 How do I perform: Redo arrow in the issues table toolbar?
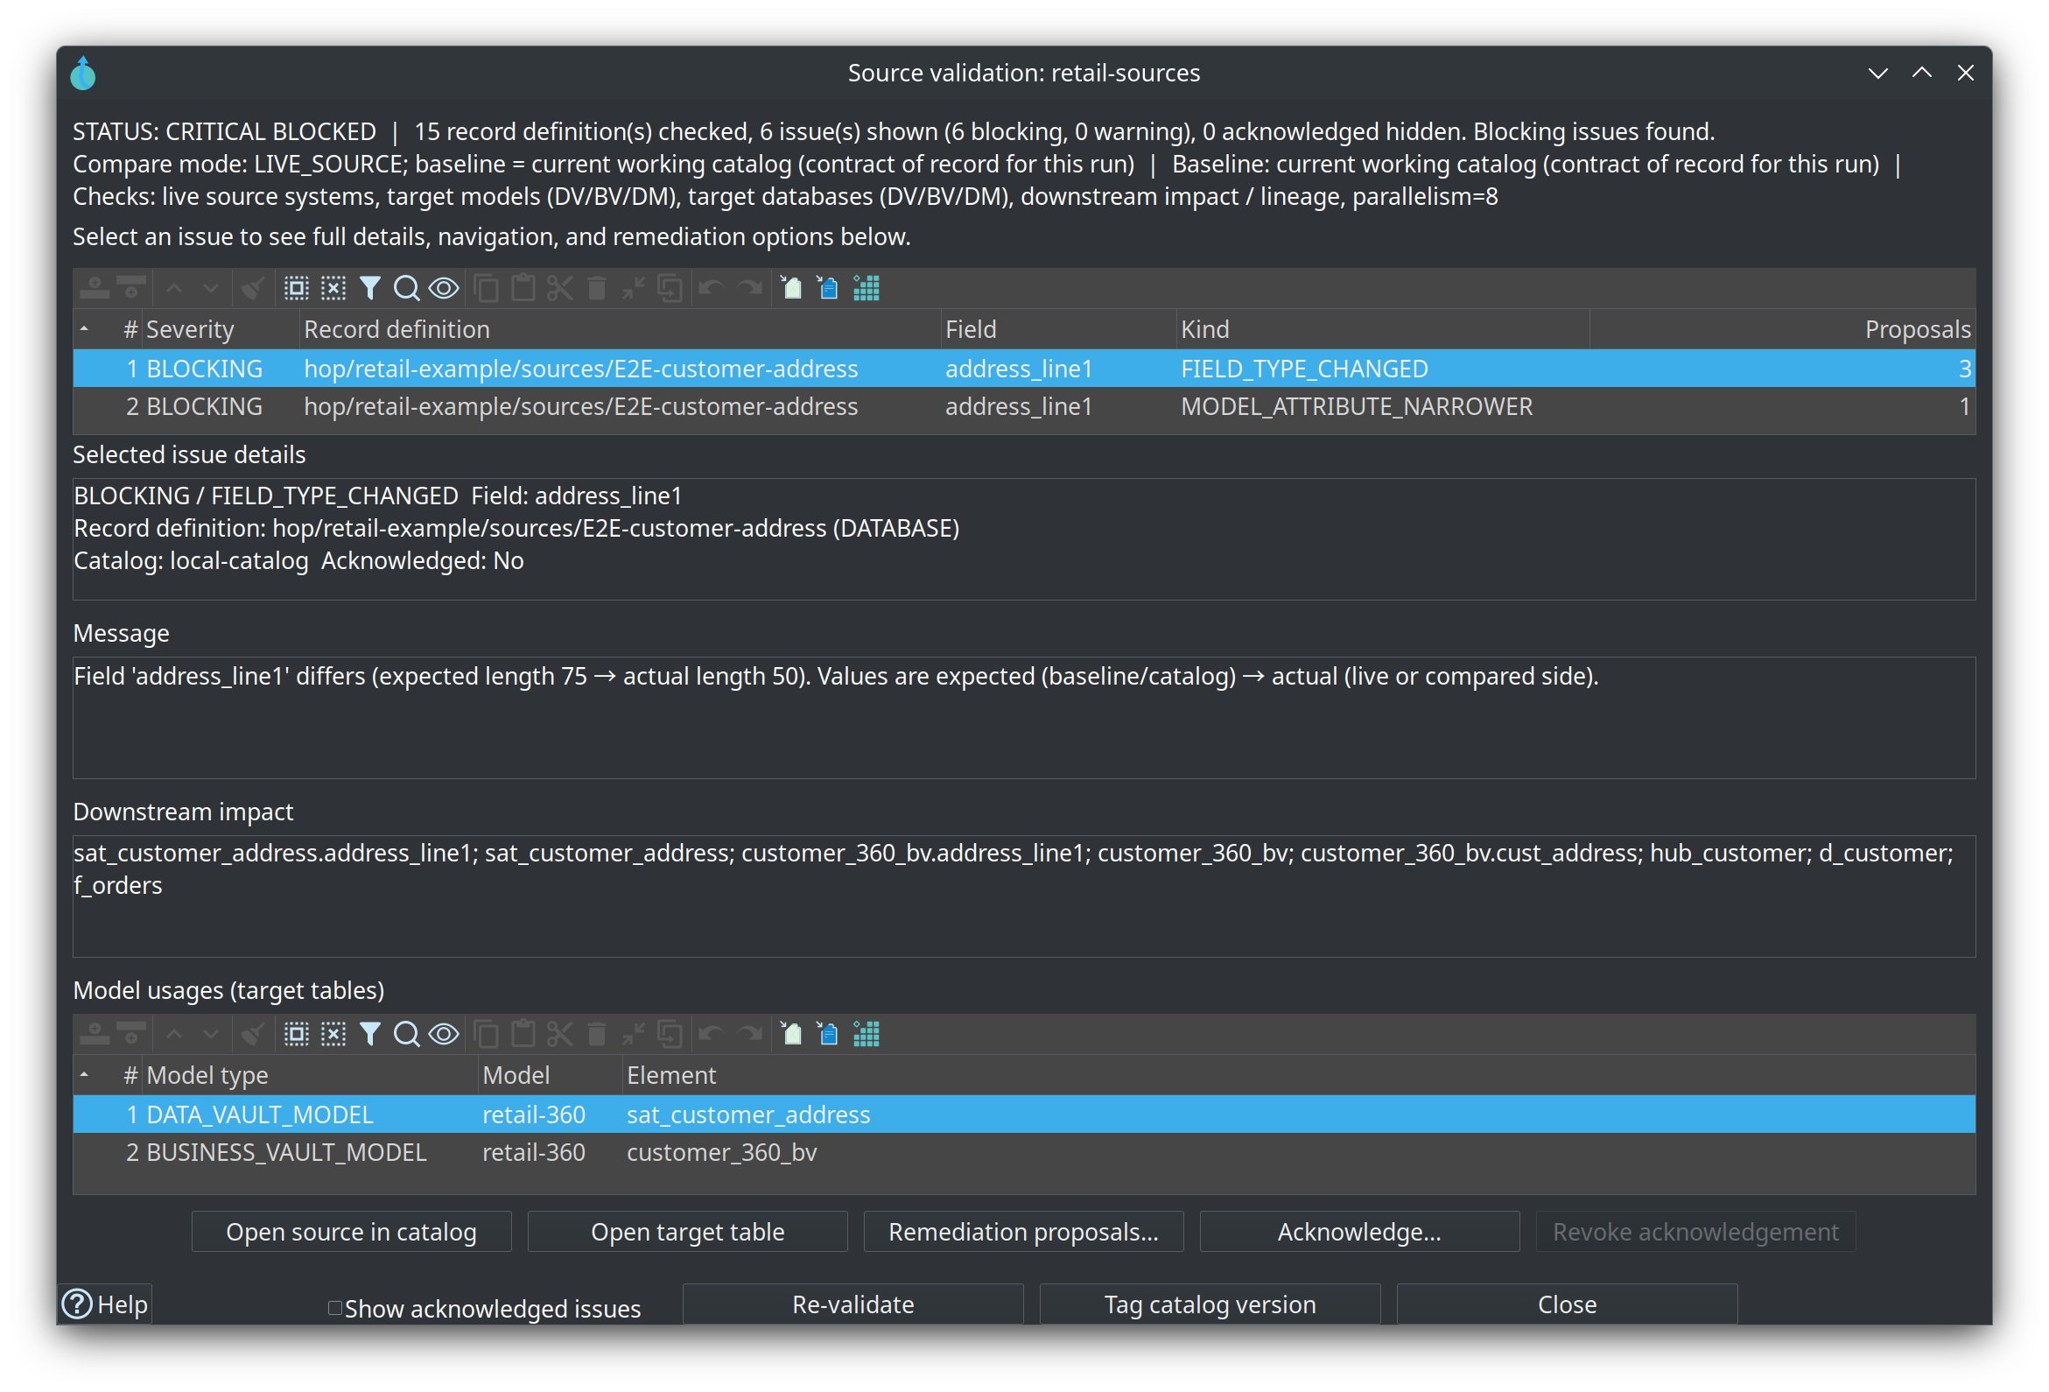pos(749,288)
